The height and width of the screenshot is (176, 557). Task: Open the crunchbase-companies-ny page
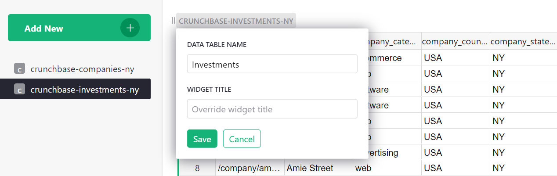coord(82,68)
